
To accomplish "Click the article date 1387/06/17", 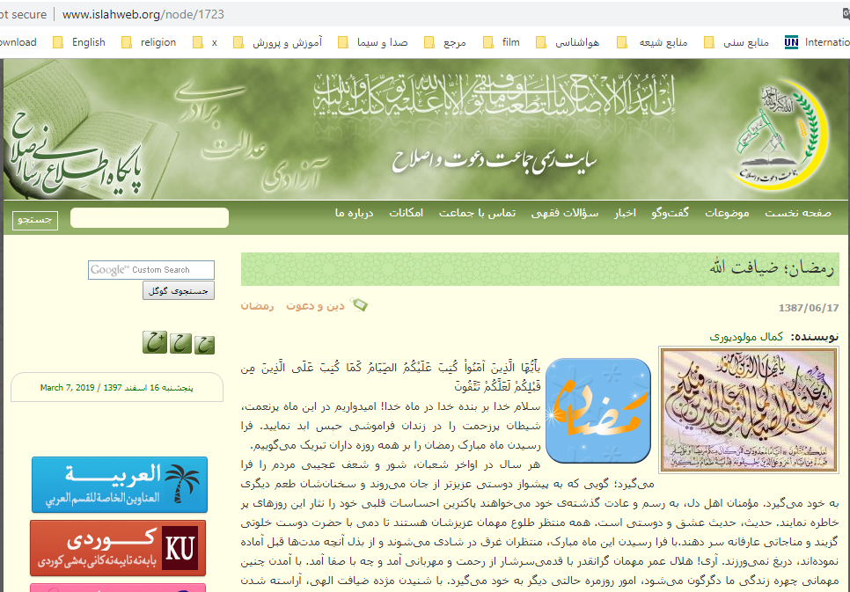I will (x=809, y=308).
